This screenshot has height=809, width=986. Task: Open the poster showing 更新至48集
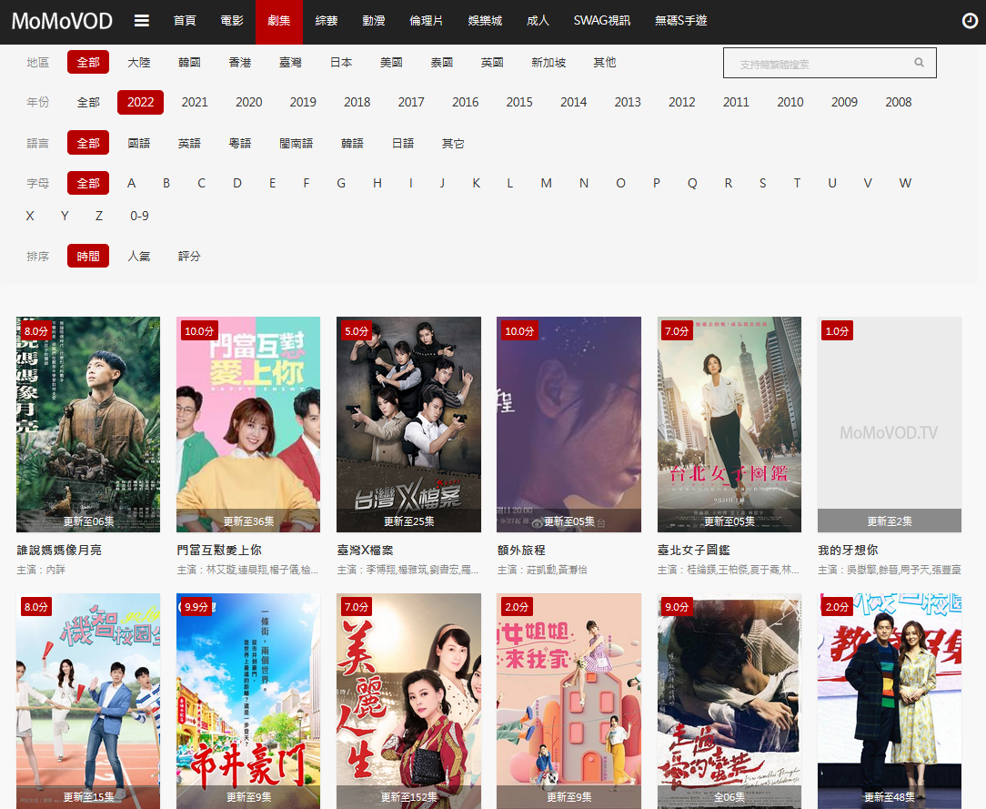tap(890, 701)
